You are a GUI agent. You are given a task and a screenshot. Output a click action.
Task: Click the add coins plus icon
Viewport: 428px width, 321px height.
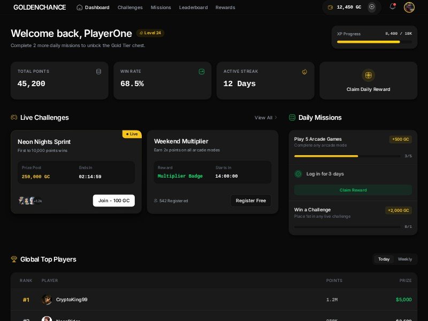(x=372, y=7)
